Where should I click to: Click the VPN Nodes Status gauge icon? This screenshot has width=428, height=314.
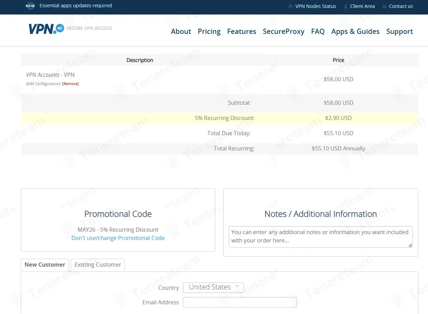pos(291,6)
